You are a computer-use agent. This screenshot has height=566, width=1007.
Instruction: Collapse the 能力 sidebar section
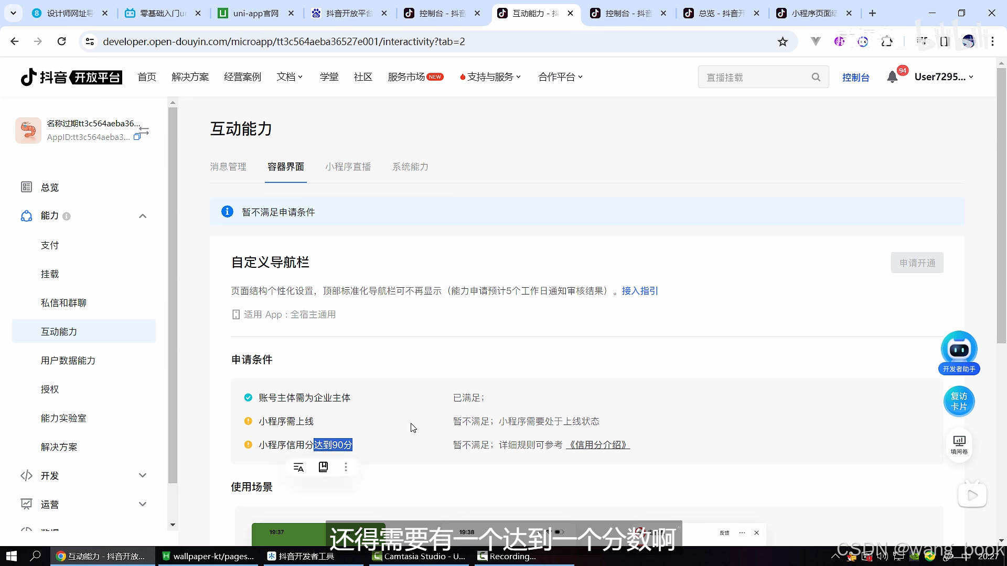[143, 216]
